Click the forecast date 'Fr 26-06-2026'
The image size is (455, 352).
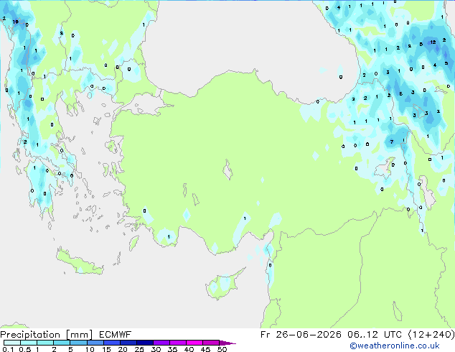pyautogui.click(x=301, y=335)
